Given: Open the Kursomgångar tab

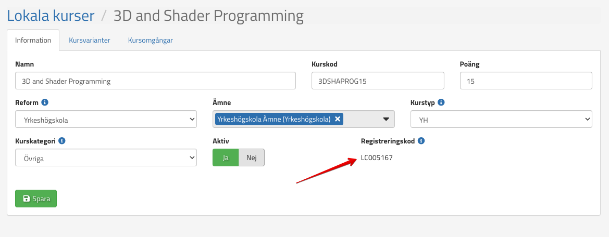Looking at the screenshot, I should pyautogui.click(x=151, y=41).
